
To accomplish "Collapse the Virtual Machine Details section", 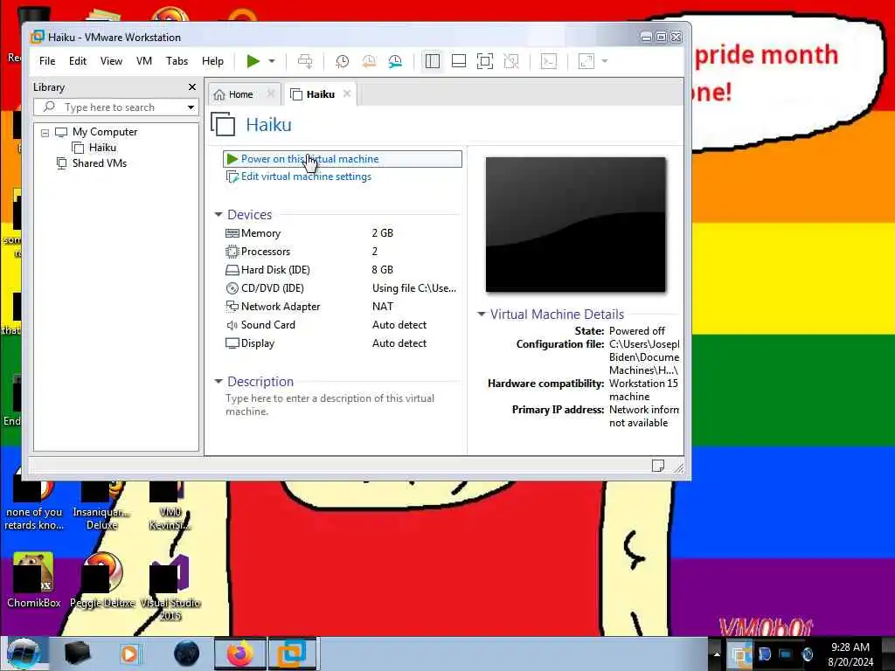I will coord(482,314).
